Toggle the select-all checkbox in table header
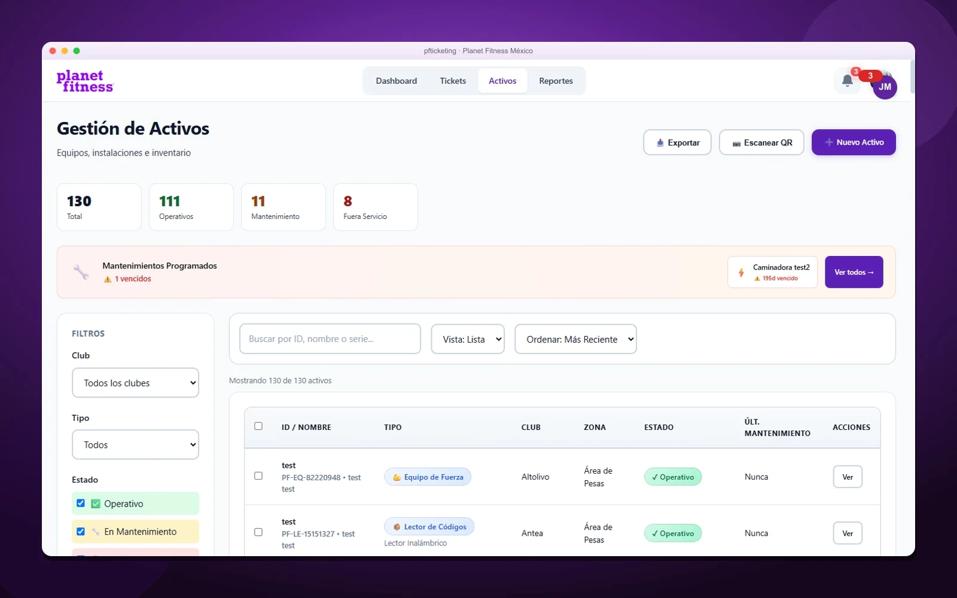Screen dimensions: 957x598 (x=258, y=426)
